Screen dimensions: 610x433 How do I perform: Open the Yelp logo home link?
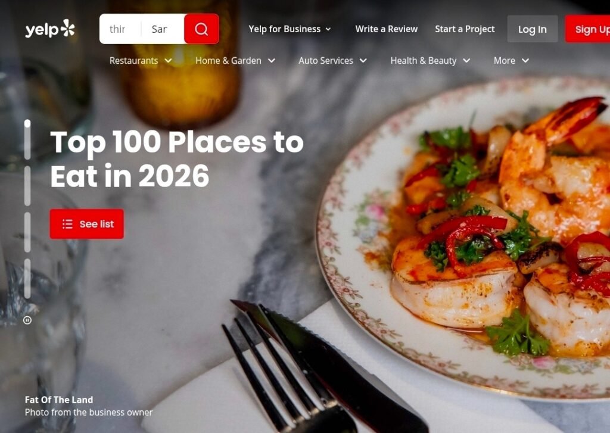click(50, 29)
